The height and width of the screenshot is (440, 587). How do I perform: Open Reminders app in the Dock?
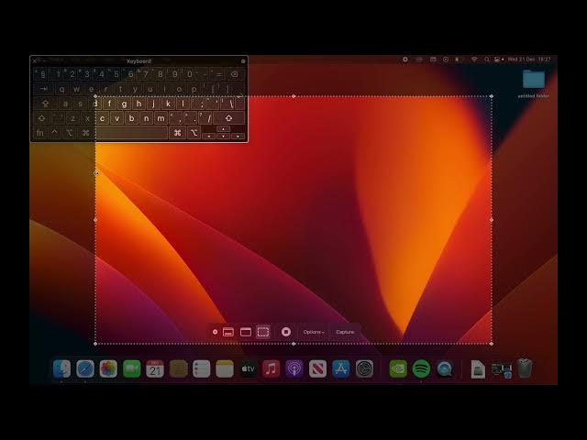(x=202, y=368)
